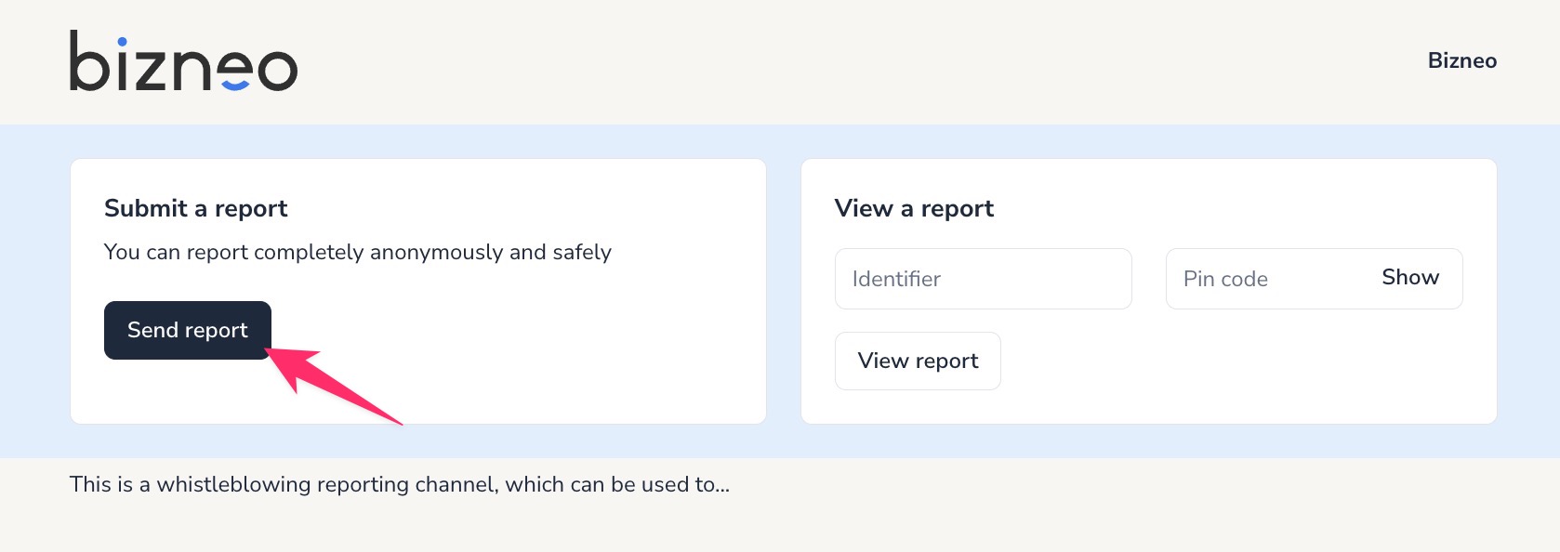The image size is (1560, 552).
Task: Click the word 'report' on View report button
Action: click(946, 361)
